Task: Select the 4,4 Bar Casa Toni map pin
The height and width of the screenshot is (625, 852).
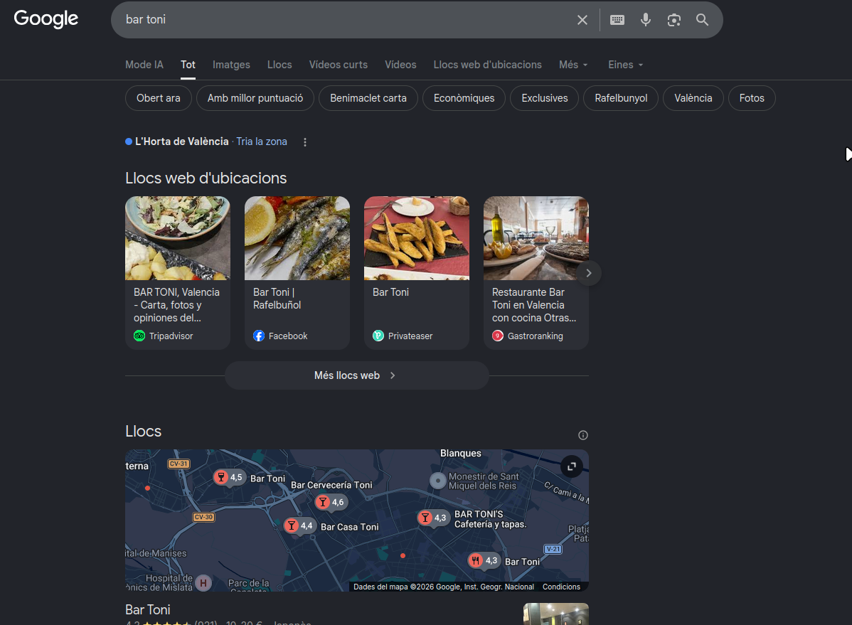Action: [x=300, y=525]
